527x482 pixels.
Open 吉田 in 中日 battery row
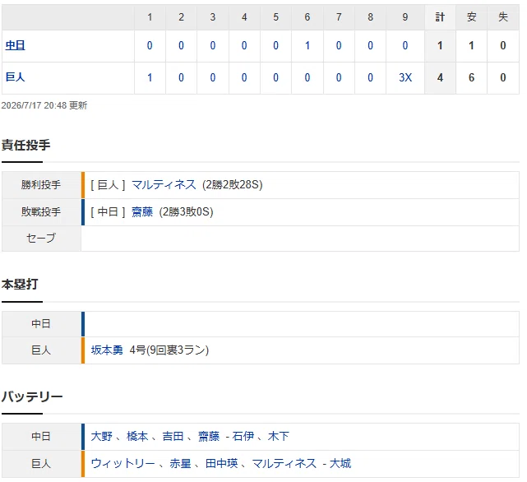(173, 436)
